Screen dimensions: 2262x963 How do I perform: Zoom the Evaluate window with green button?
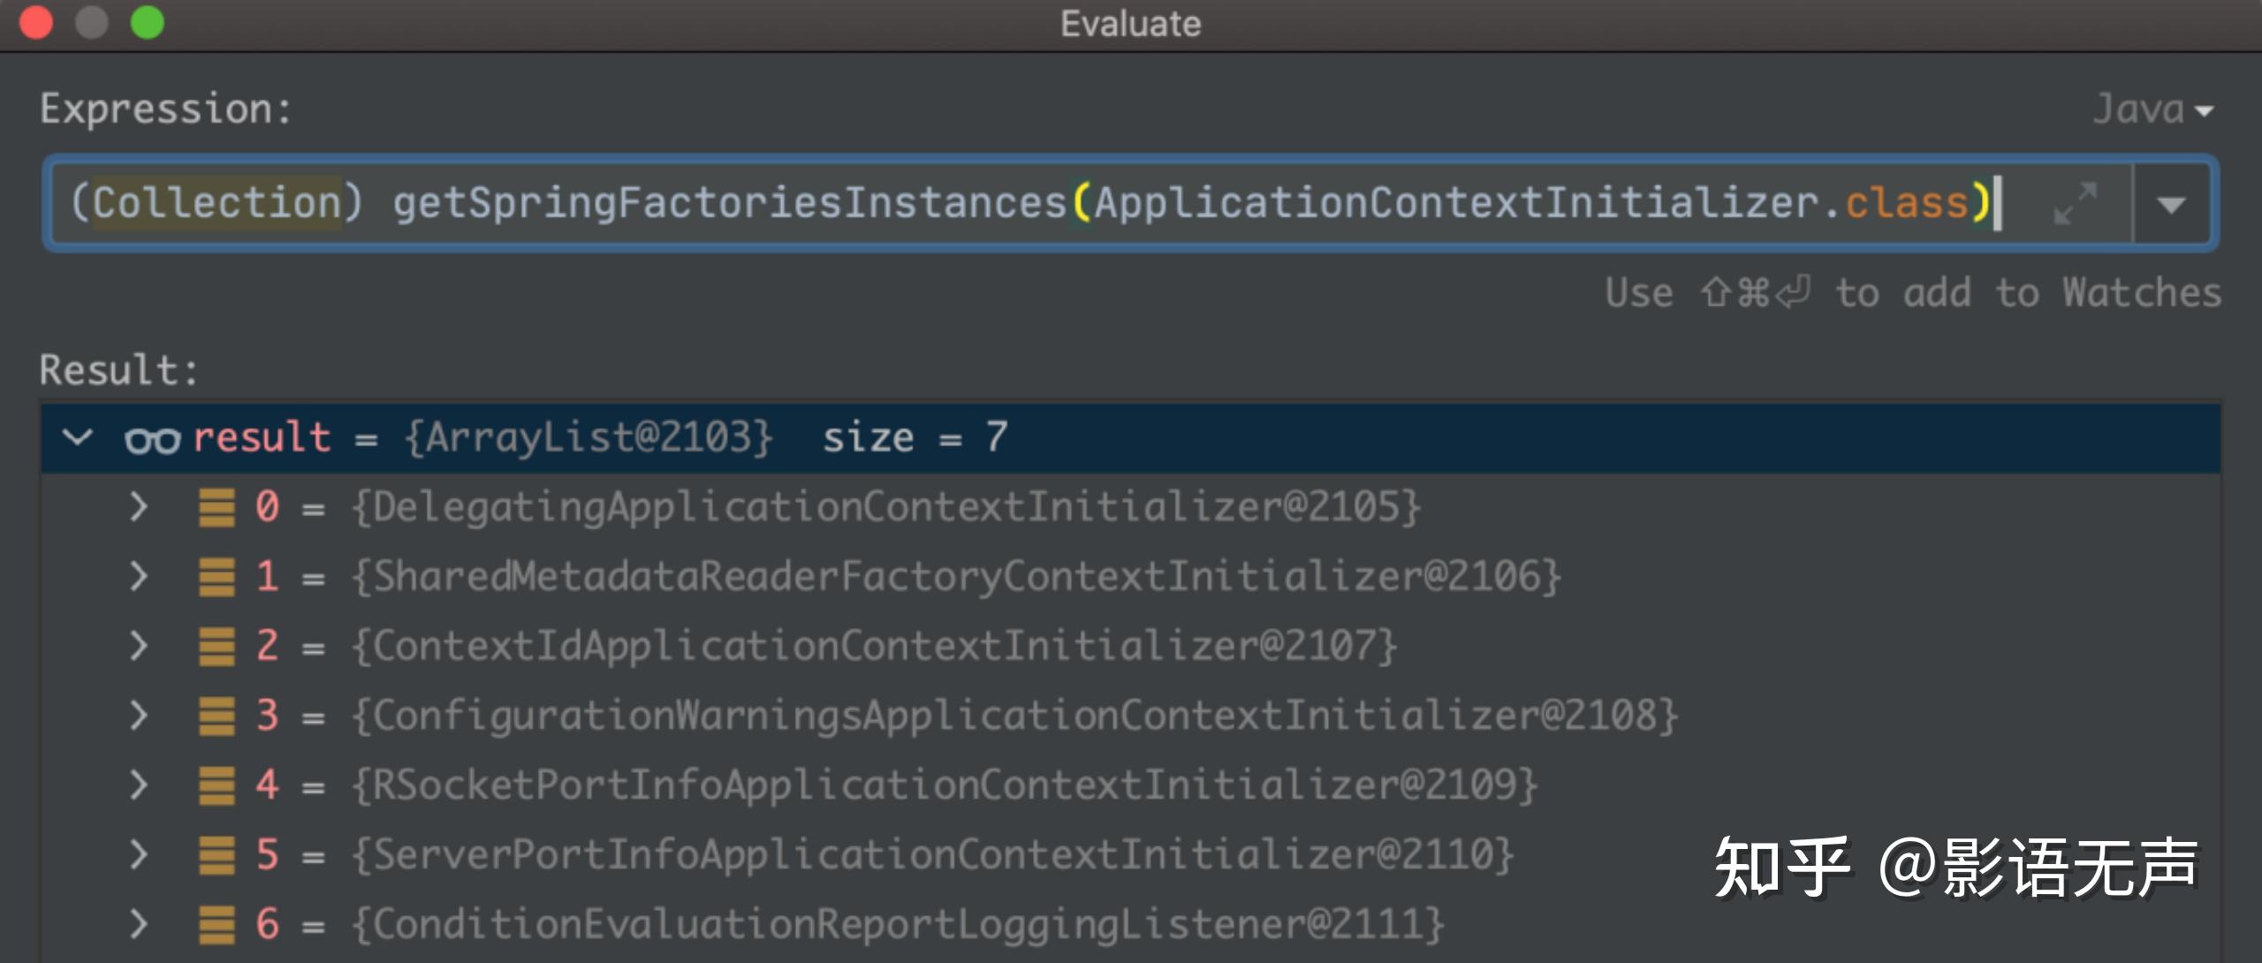pyautogui.click(x=148, y=22)
